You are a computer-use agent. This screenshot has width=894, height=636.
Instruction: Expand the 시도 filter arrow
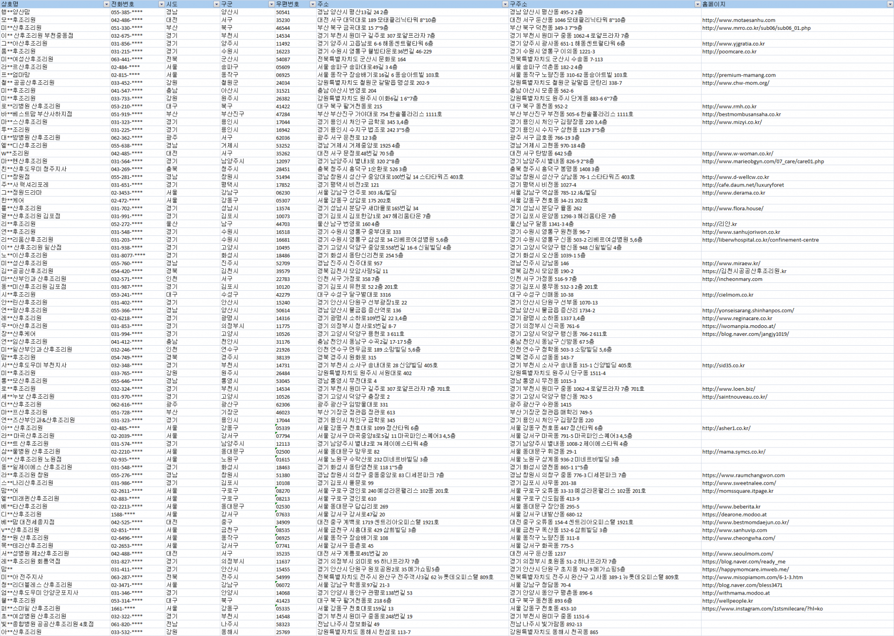click(216, 4)
